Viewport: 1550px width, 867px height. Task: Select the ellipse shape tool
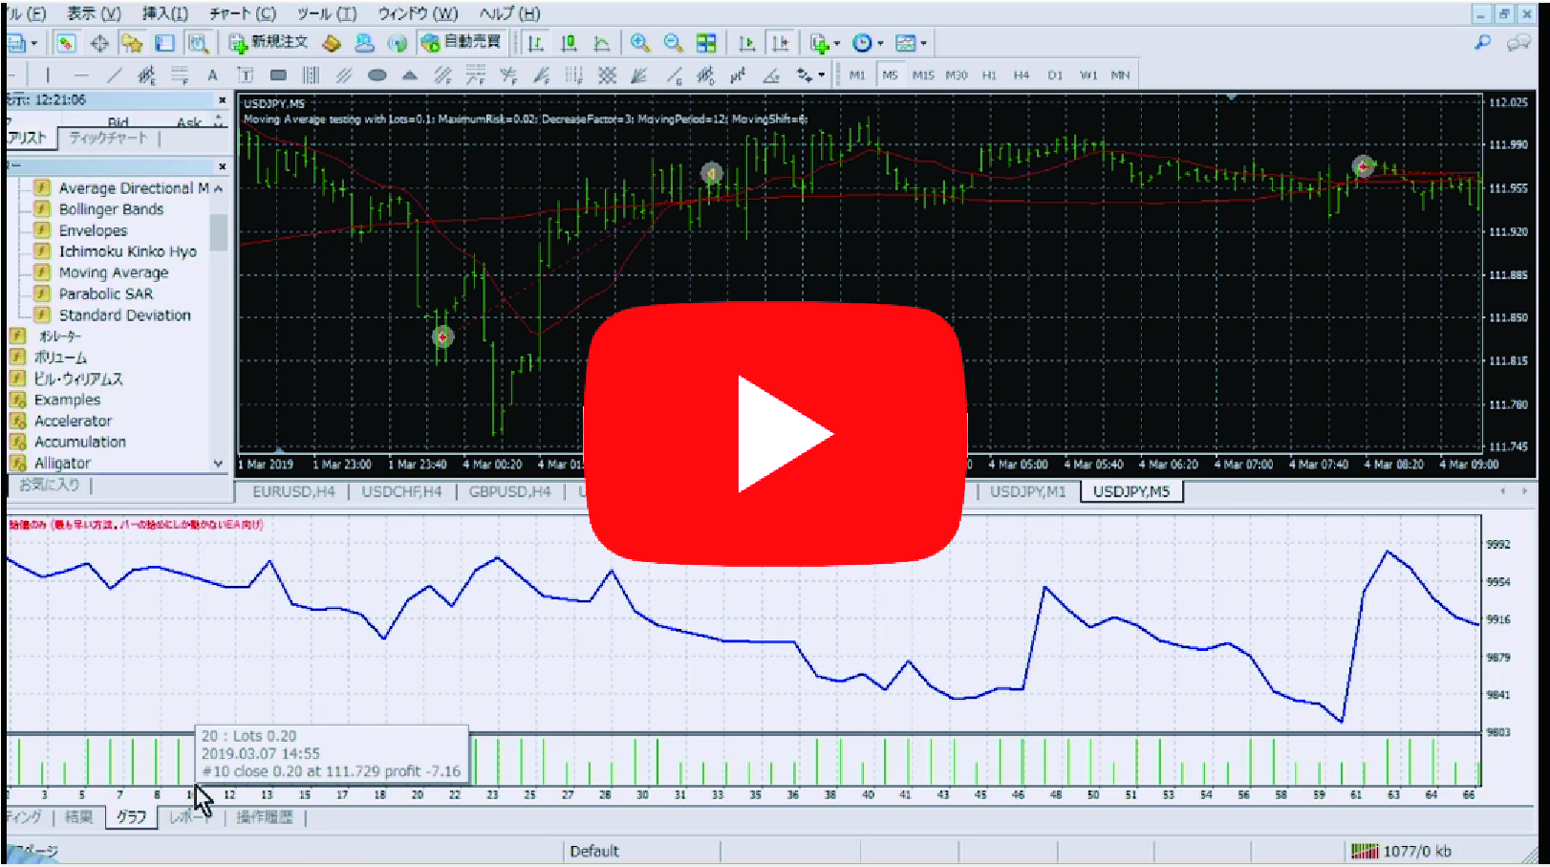tap(377, 76)
